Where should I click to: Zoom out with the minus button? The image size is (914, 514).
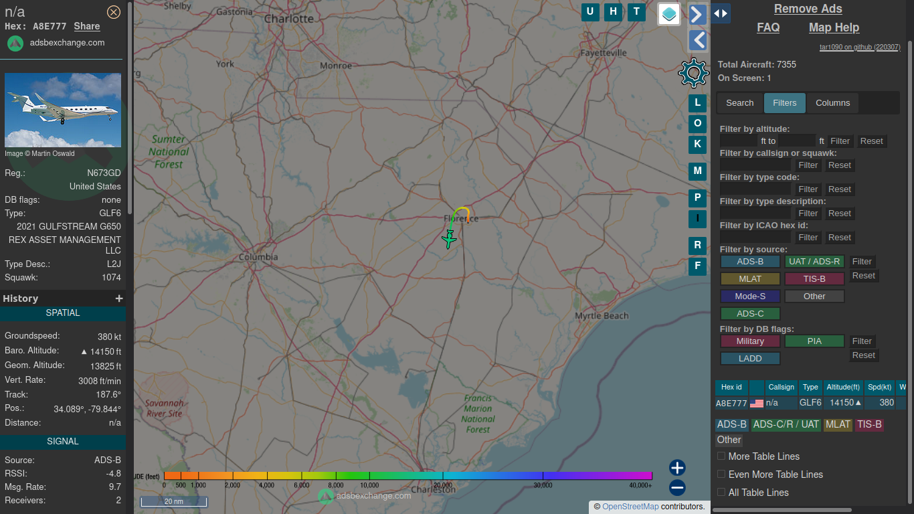coord(677,488)
